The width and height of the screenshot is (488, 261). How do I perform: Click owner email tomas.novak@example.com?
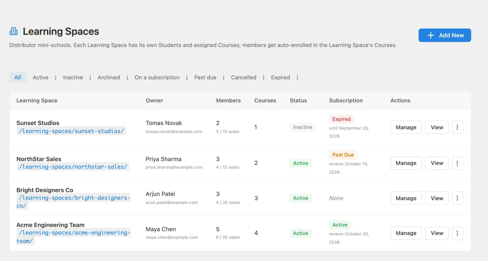174,131
